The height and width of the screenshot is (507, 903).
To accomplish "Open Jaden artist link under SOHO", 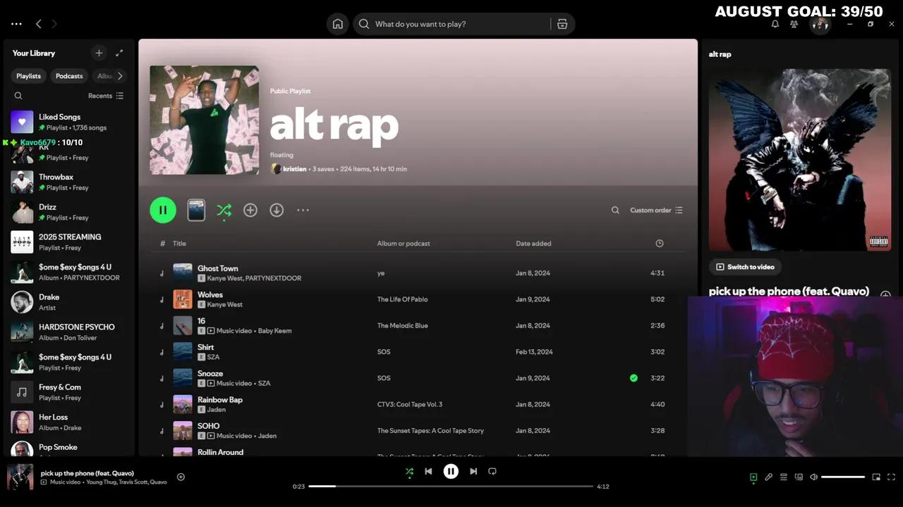I will click(267, 436).
